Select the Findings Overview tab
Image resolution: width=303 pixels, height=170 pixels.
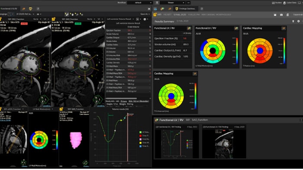(x=185, y=9)
